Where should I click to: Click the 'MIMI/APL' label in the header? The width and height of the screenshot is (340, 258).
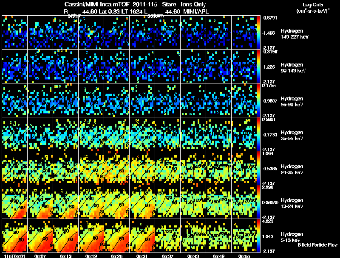coord(196,11)
